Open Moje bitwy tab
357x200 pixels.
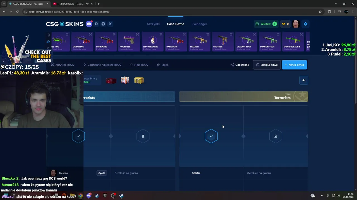139,65
